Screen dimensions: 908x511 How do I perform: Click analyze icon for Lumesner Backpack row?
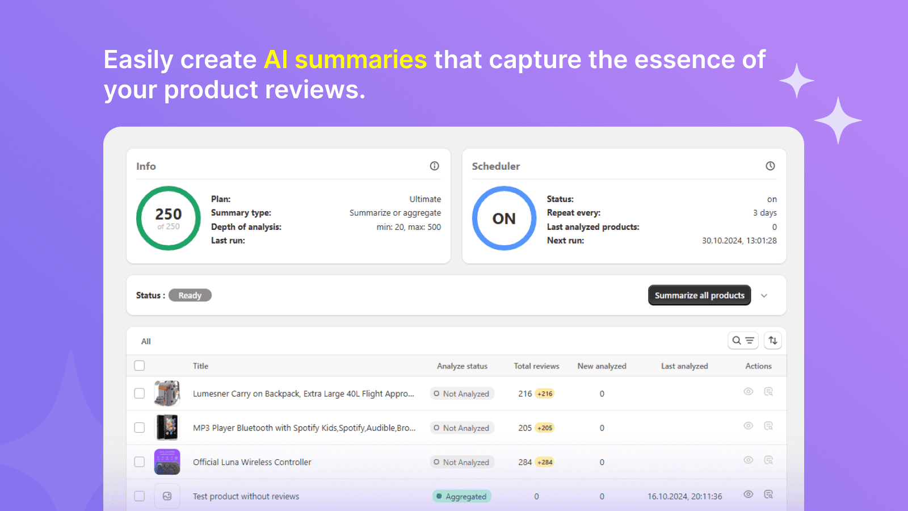[x=768, y=392]
